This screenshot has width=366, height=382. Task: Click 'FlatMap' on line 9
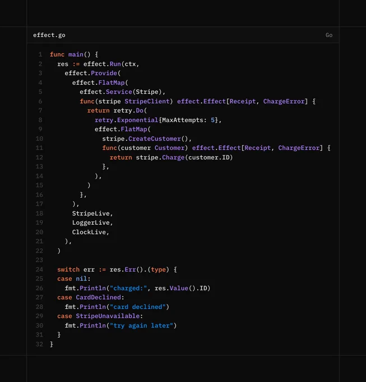pyautogui.click(x=134, y=129)
